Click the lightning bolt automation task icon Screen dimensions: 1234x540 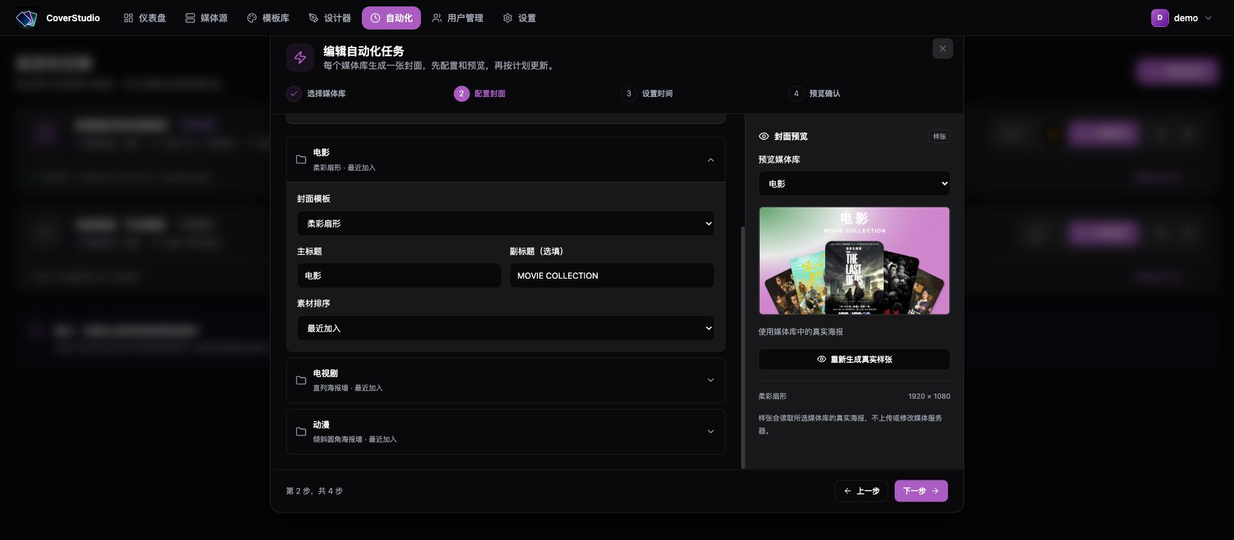coord(300,57)
